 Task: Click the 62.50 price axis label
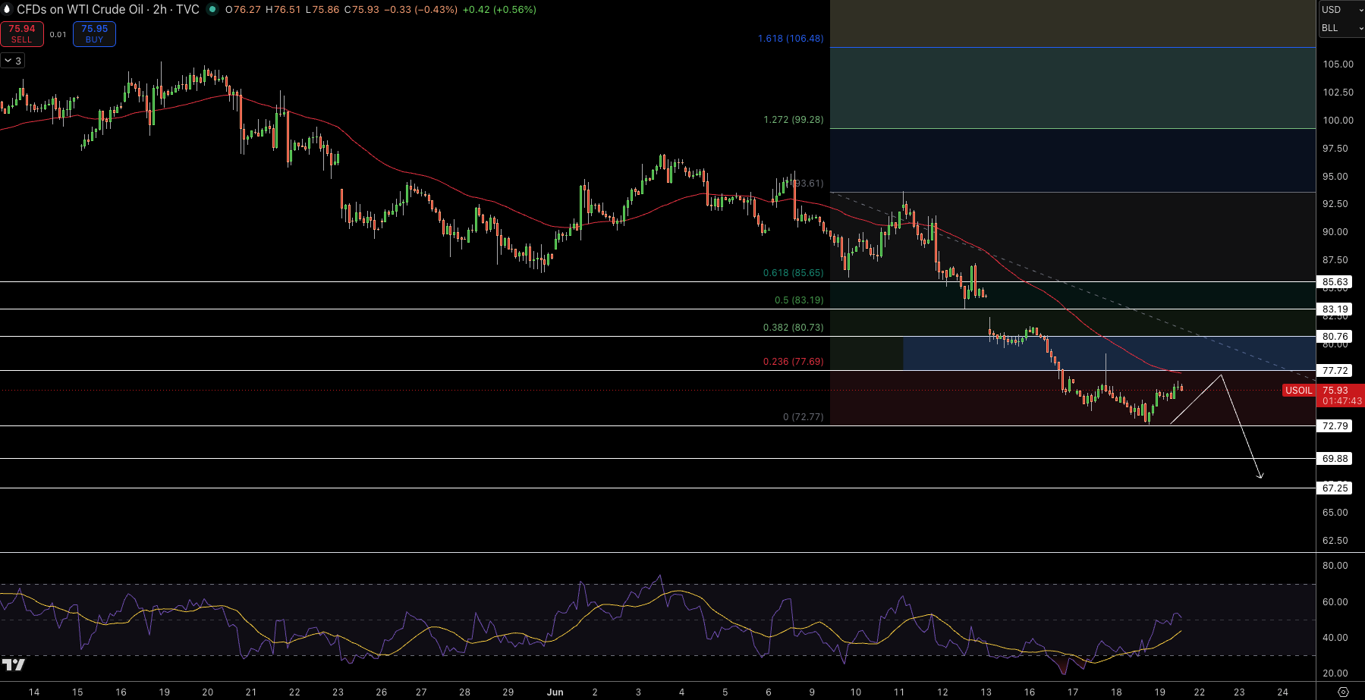click(1335, 541)
